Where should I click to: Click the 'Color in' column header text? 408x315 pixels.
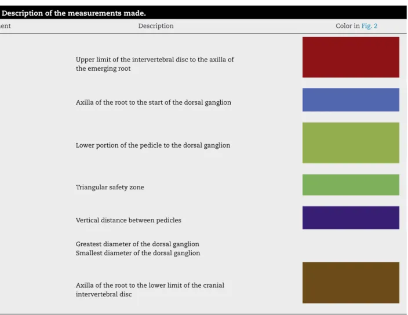point(348,26)
